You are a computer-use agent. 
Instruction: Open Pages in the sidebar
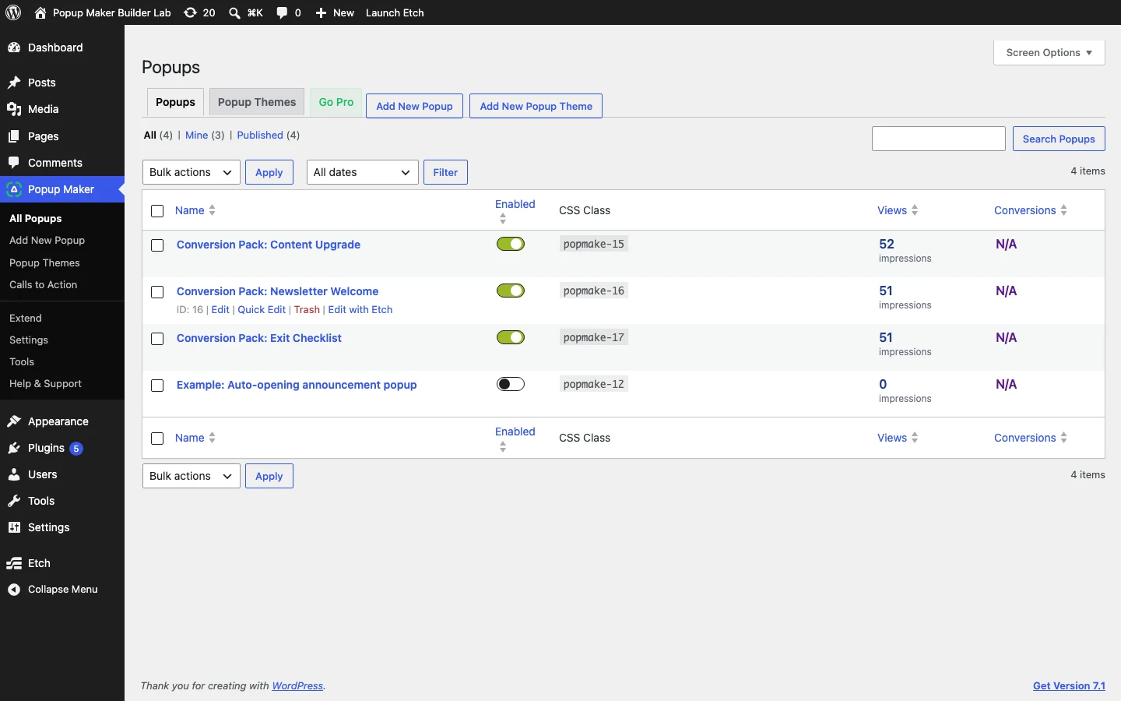(62, 136)
